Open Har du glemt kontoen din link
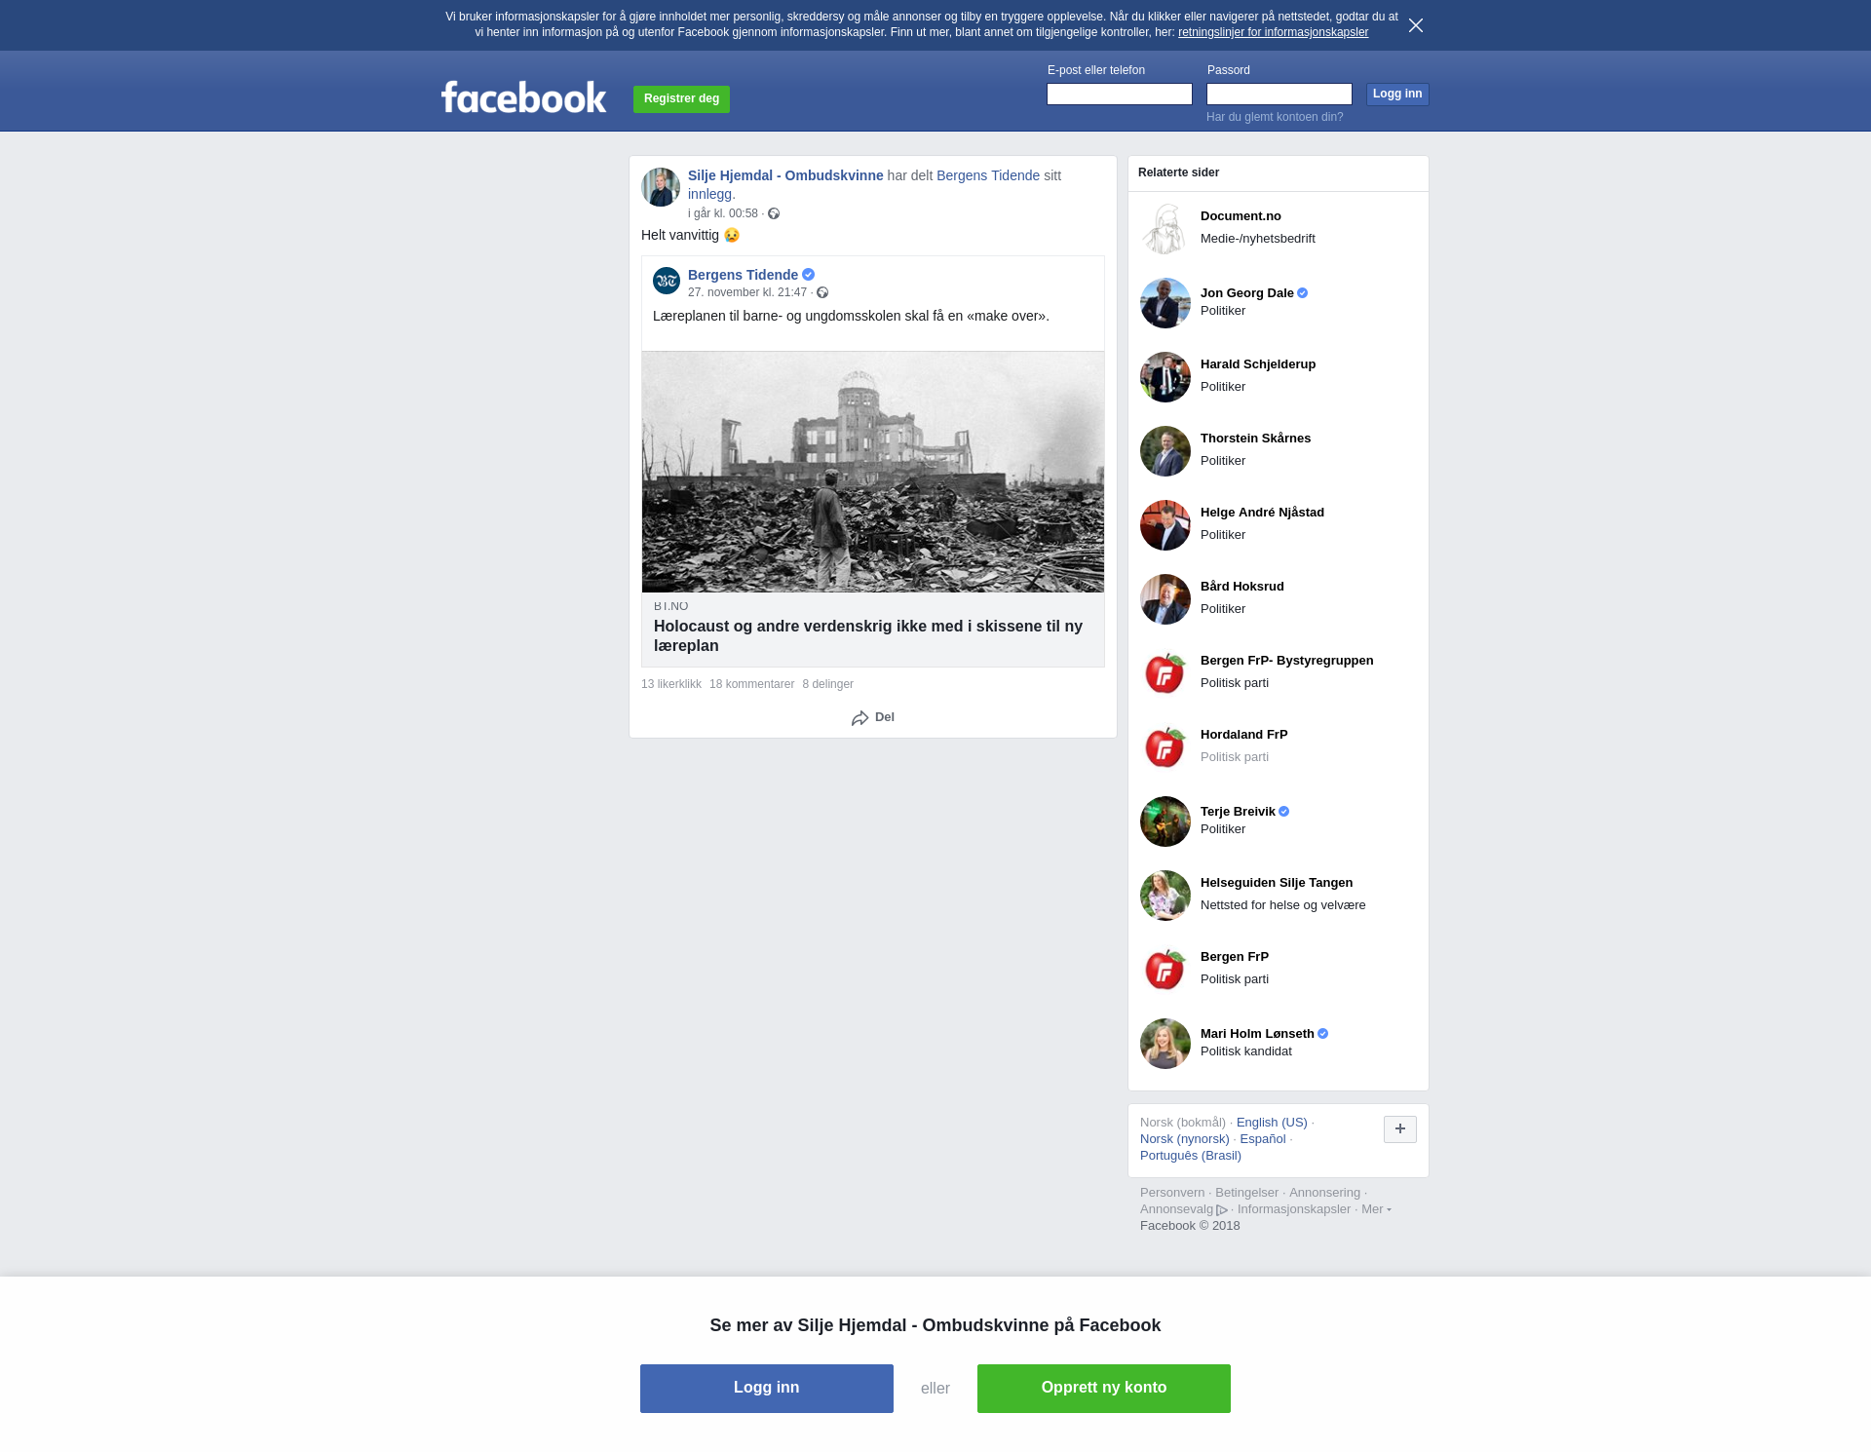The image size is (1871, 1452). point(1275,117)
